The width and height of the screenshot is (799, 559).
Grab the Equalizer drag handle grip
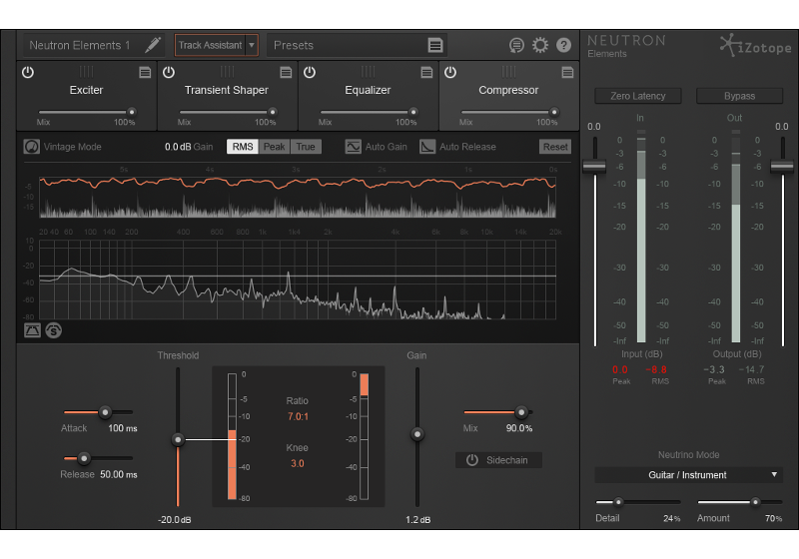point(368,71)
